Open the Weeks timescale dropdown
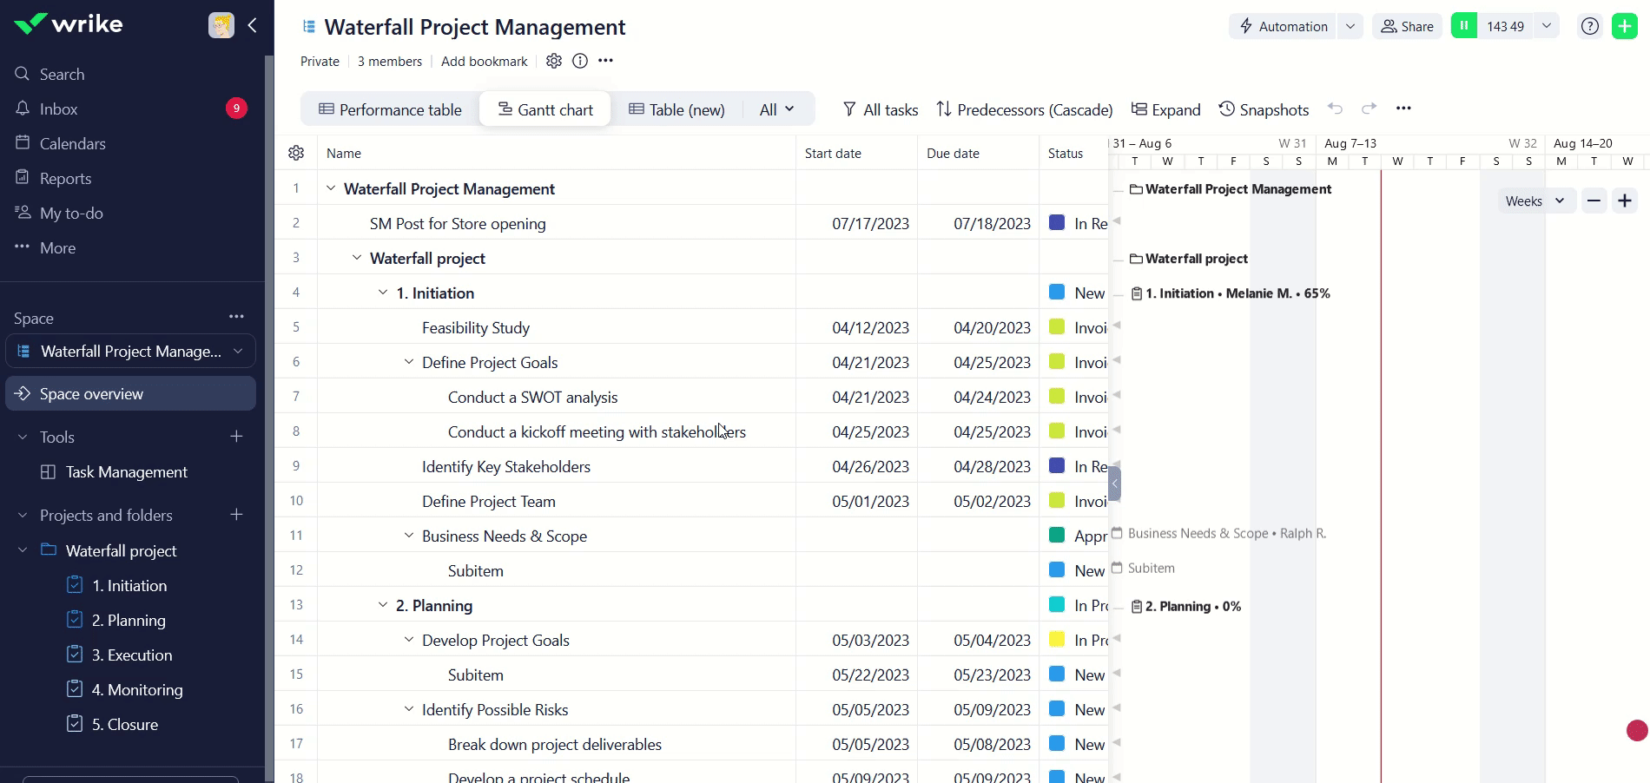1650x783 pixels. tap(1534, 201)
